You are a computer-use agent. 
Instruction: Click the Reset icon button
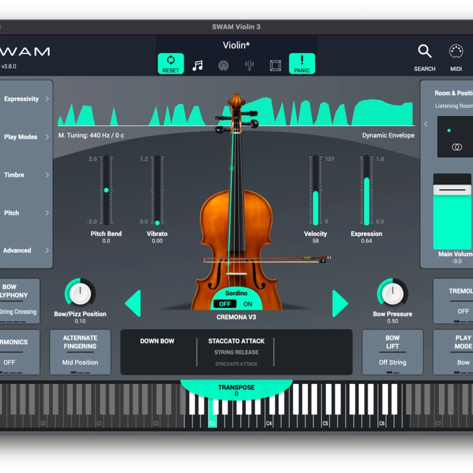(x=170, y=64)
